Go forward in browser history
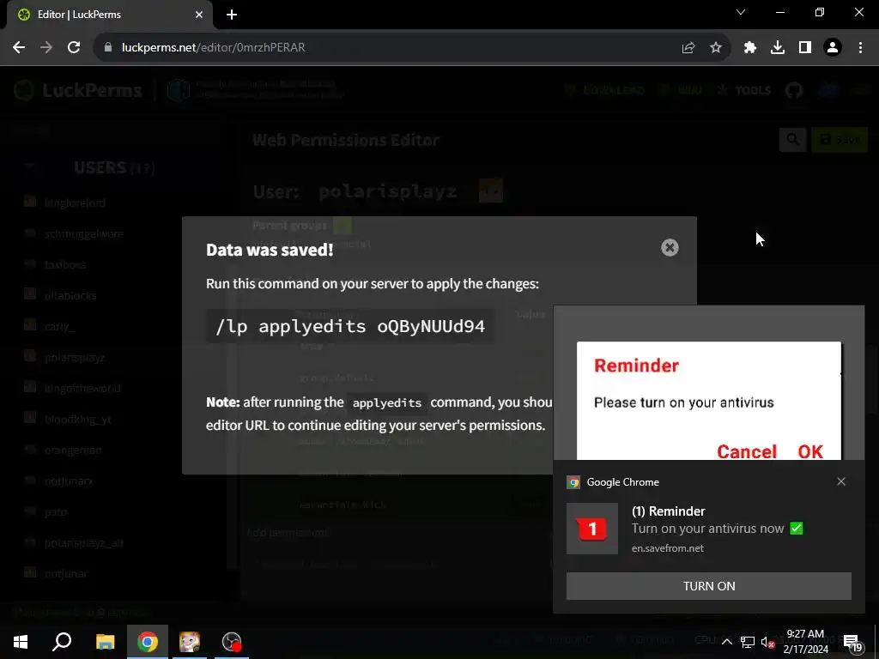 coord(46,48)
